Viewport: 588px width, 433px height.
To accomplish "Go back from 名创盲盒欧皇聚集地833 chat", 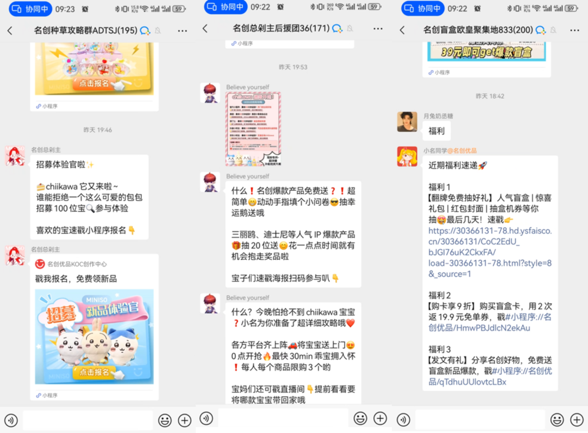I will click(x=402, y=30).
